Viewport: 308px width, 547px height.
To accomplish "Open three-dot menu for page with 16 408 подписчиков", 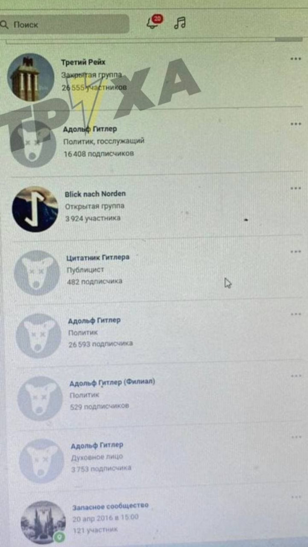I will tap(295, 123).
